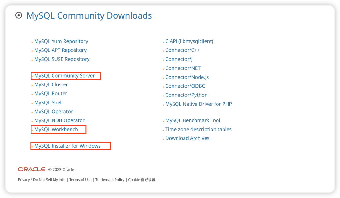This screenshot has height=198, width=340.
Task: Click the MySQL Community Downloads heading
Action: pos(89,16)
